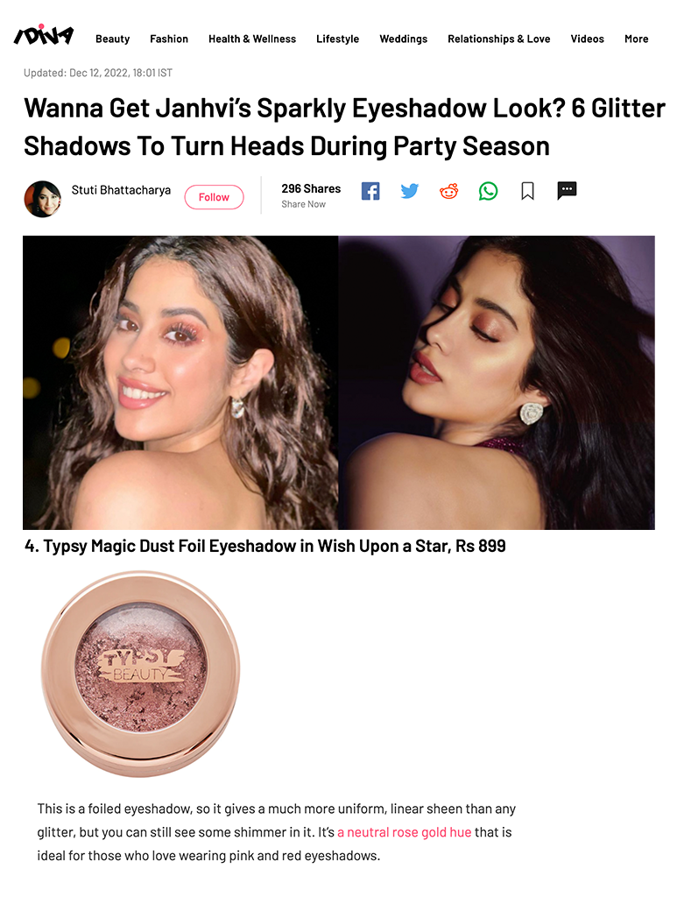Open the Lifestyle section
The height and width of the screenshot is (897, 677).
(337, 39)
